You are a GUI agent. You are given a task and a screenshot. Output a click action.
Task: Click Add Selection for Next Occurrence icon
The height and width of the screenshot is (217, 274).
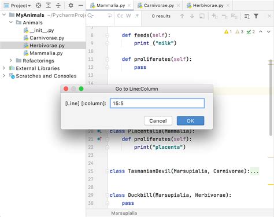214,16
